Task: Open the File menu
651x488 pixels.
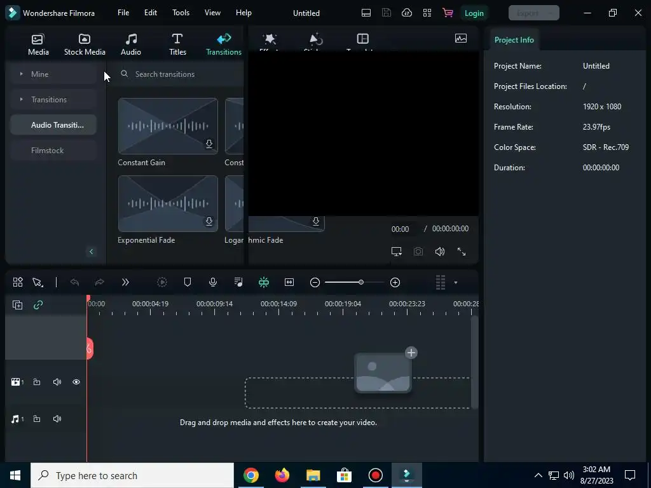Action: click(123, 13)
